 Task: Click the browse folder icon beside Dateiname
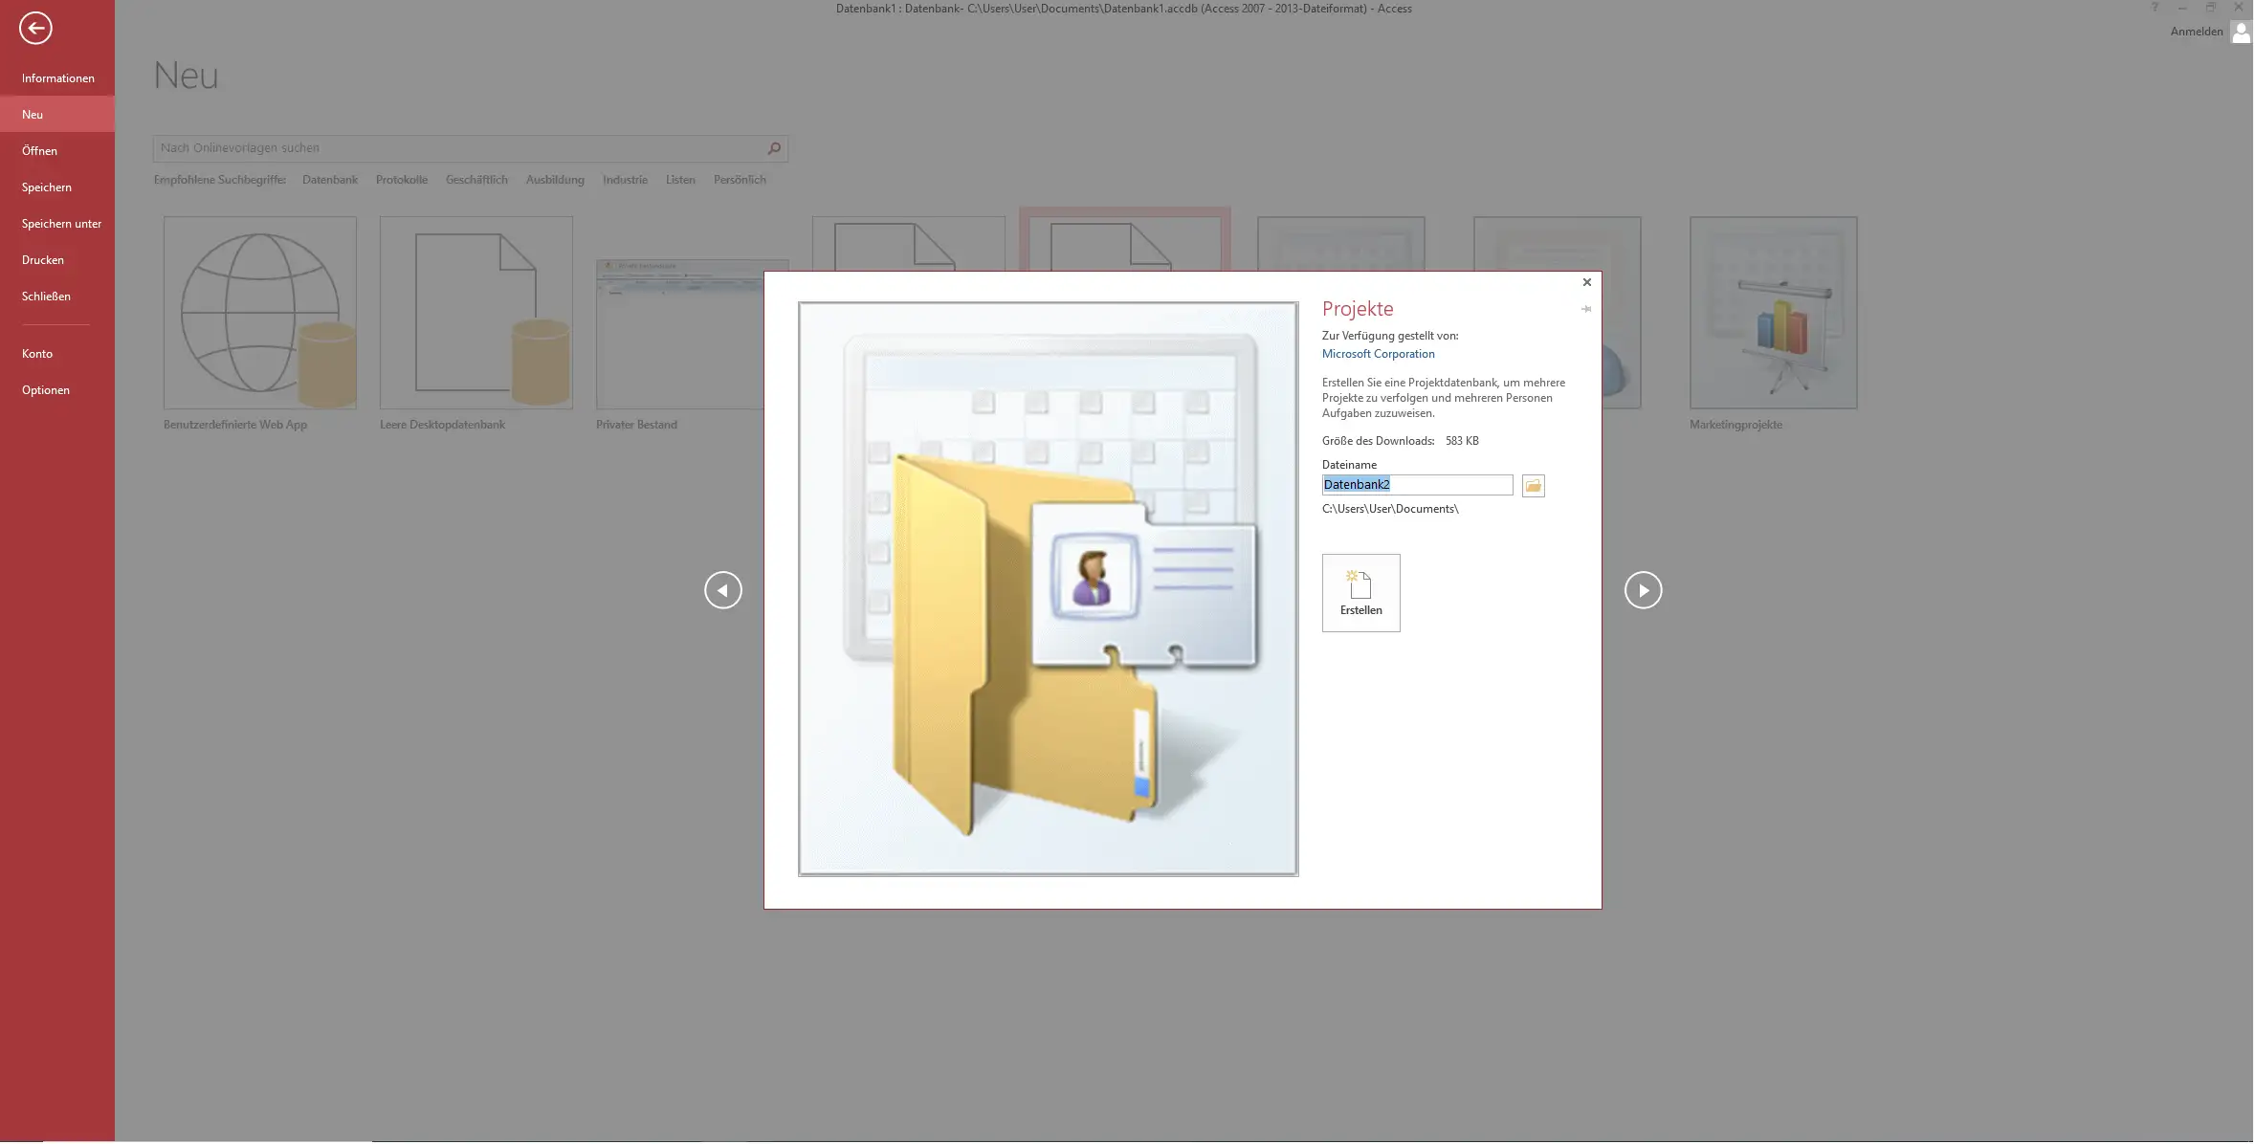1533,486
